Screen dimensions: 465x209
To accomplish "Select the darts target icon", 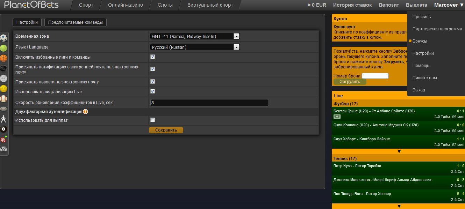I will [x=3, y=139].
